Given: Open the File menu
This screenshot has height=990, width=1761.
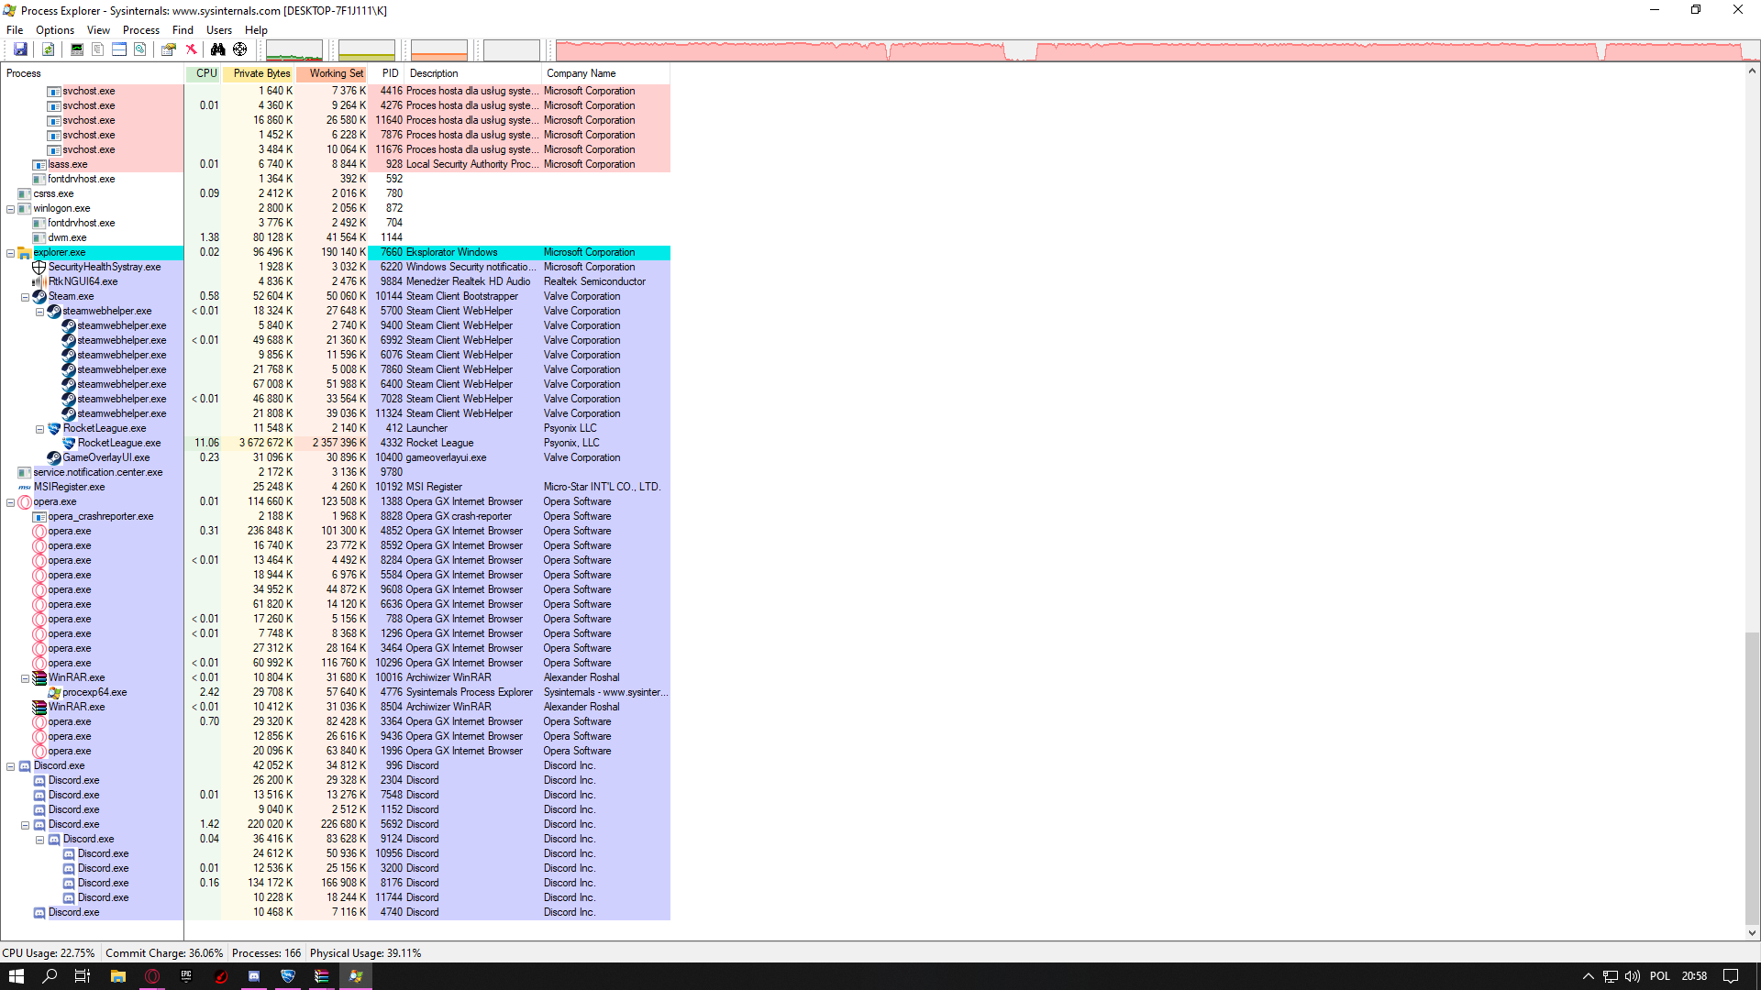Looking at the screenshot, I should [15, 30].
